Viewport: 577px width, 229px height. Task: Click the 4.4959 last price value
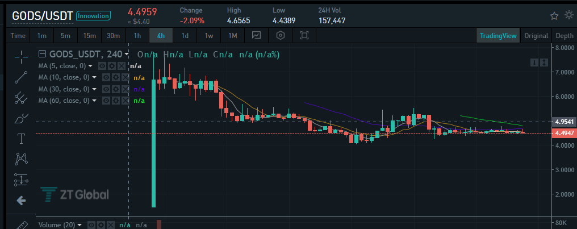143,11
